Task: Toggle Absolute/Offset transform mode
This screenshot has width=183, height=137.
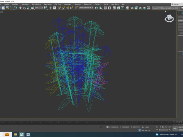Action: coord(108,127)
